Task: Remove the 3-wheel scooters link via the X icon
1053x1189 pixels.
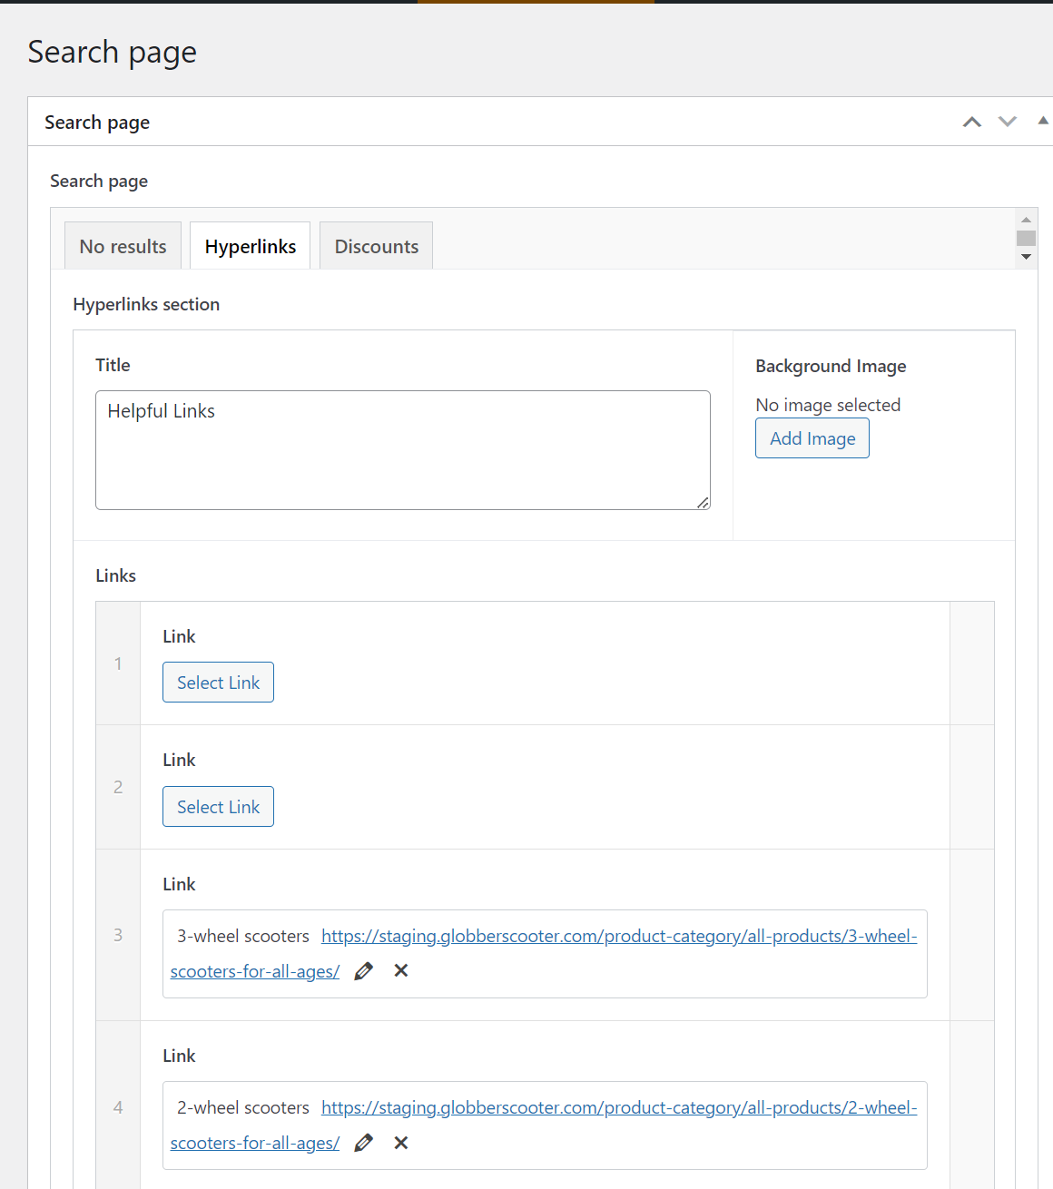Action: 400,971
